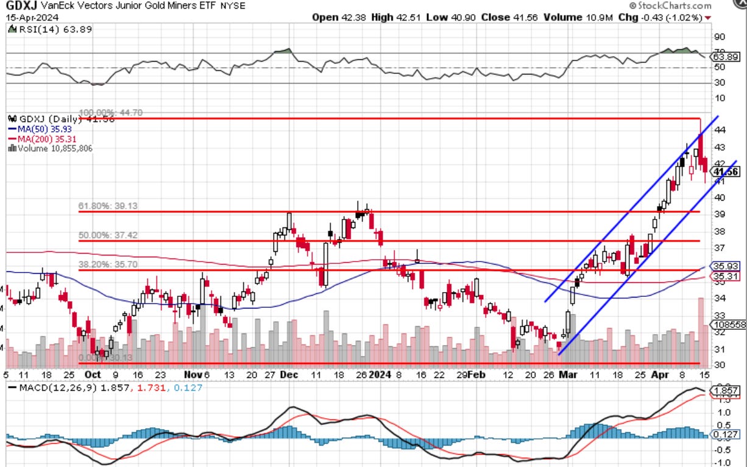The width and height of the screenshot is (747, 467).
Task: Click the volume axis tag 108558
Action: 728,326
